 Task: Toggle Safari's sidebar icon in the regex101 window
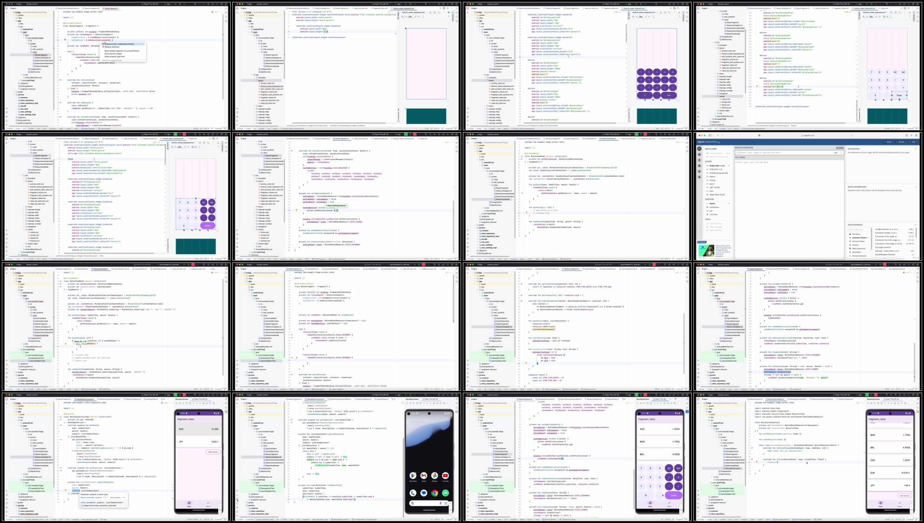tap(710, 135)
